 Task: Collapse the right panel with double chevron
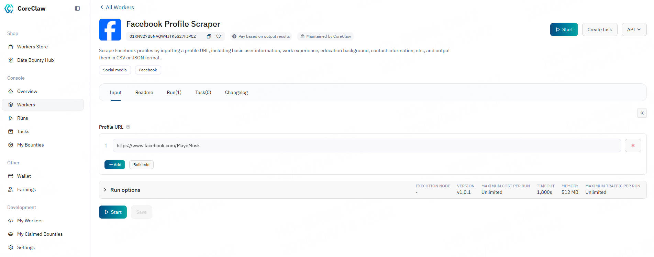642,113
